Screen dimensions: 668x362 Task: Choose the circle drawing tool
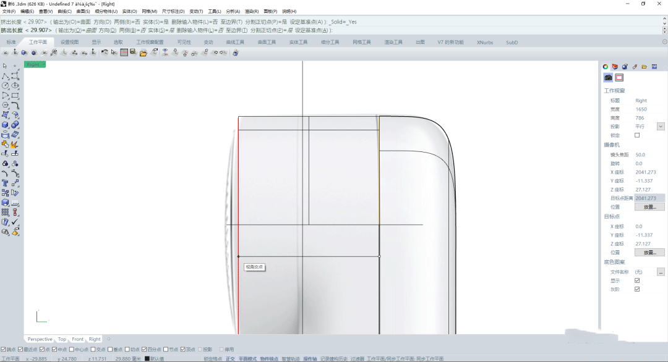5,86
